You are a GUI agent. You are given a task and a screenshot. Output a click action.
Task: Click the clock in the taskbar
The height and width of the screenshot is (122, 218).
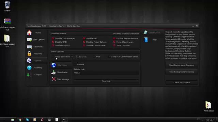click(210, 120)
